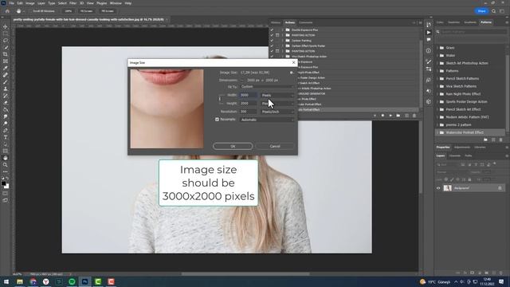Click the Fill Screen button

108,11
